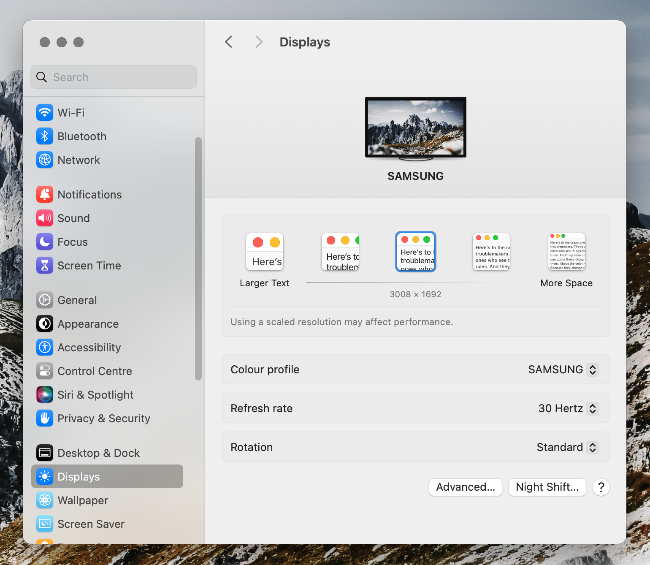Select the Focus moon icon
The height and width of the screenshot is (565, 650).
tap(45, 242)
